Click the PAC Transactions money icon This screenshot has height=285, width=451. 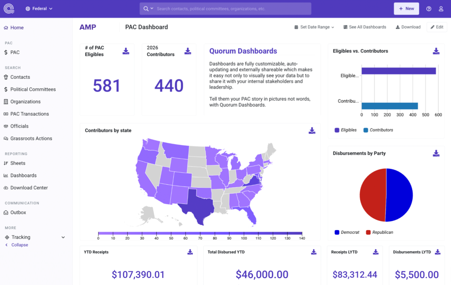click(6, 114)
